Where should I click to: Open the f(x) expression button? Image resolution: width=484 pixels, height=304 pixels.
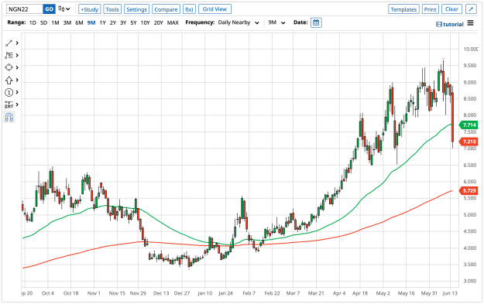pyautogui.click(x=189, y=9)
